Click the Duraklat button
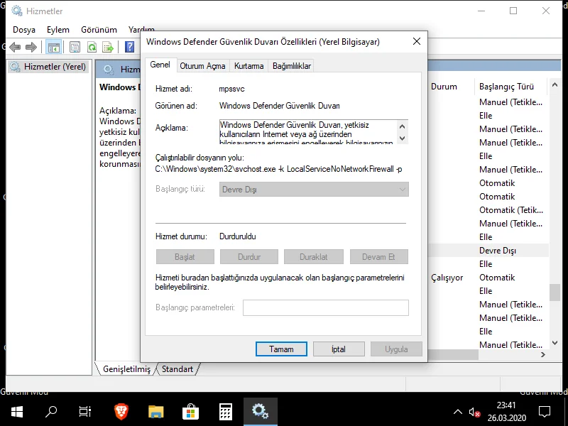568x426 pixels. [x=313, y=257]
